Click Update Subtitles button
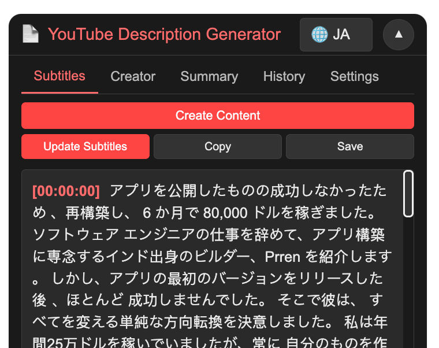 [x=85, y=146]
